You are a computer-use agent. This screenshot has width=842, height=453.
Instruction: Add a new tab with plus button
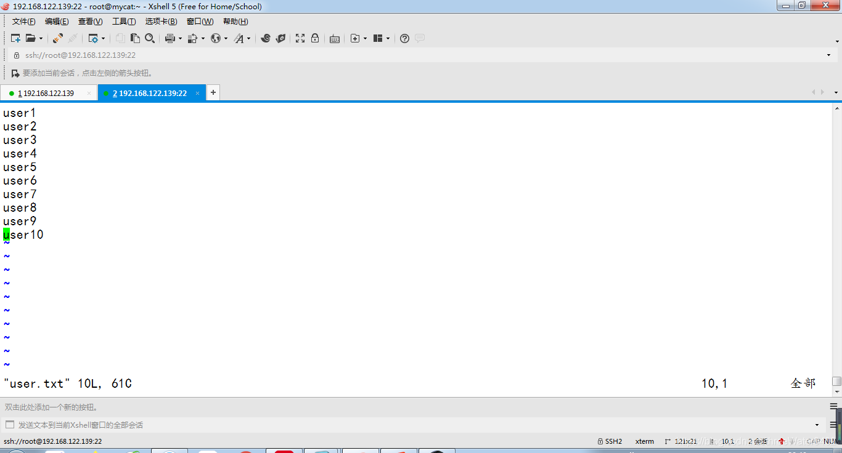click(x=213, y=93)
